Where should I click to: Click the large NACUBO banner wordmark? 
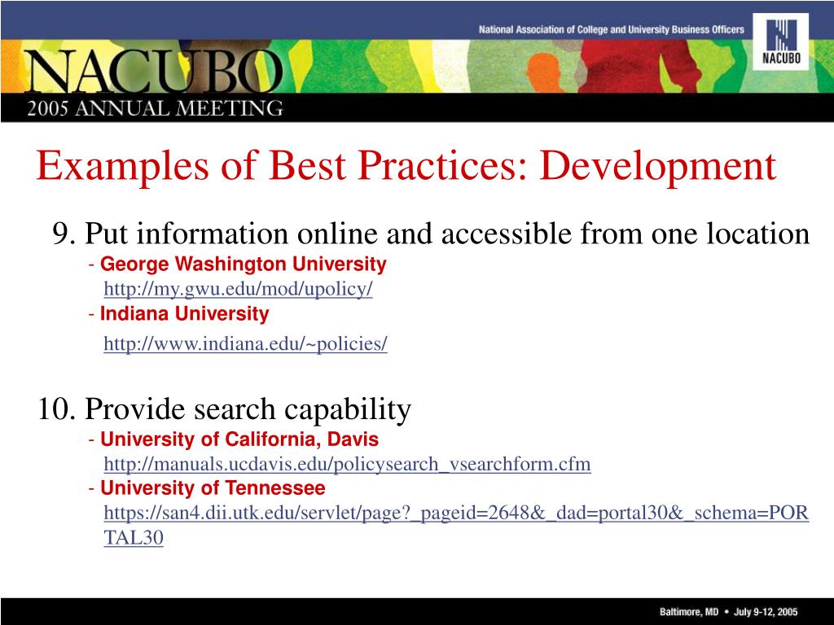(155, 72)
